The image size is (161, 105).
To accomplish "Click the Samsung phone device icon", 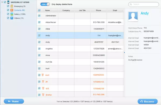I will pyautogui.click(x=8, y=2).
